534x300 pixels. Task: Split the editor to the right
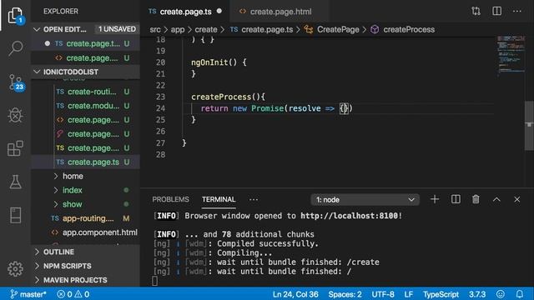point(496,11)
